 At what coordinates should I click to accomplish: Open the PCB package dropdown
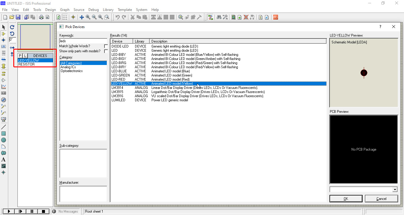[395, 190]
